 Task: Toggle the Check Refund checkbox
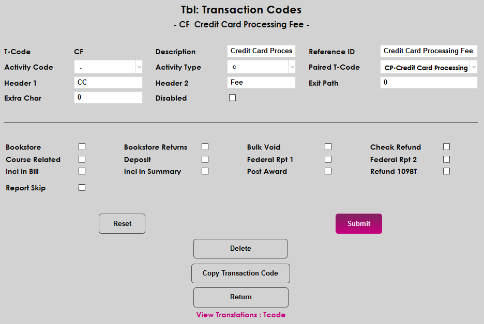pyautogui.click(x=446, y=147)
